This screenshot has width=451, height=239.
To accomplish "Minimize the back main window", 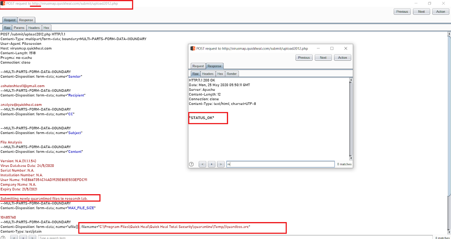I will coord(416,3).
